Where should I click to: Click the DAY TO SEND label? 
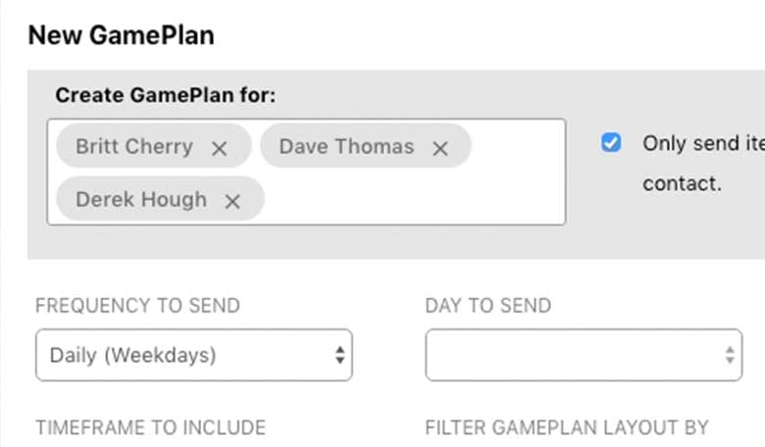point(487,306)
